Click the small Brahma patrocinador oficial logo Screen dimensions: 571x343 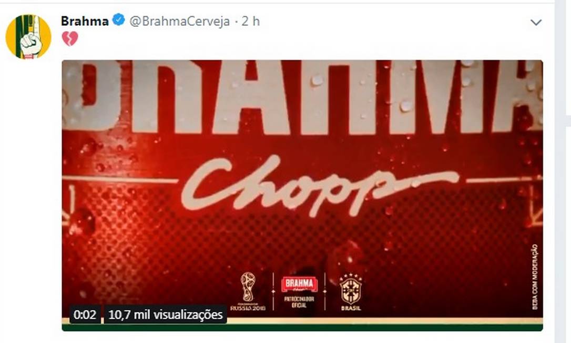[x=299, y=285]
